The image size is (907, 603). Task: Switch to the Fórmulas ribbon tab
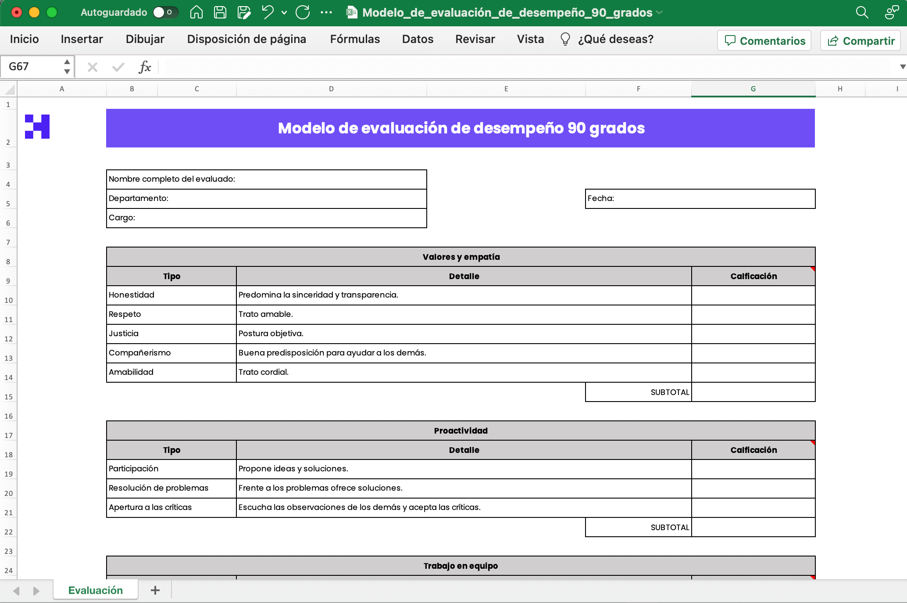point(354,39)
